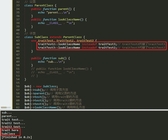The height and width of the screenshot is (140, 168).
Task: Click the 'extends' keyword on line 42
Action: (55, 37)
